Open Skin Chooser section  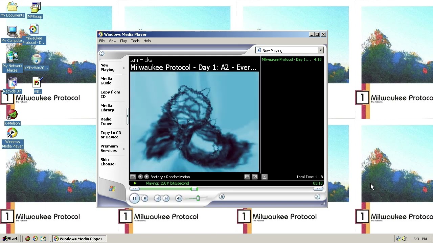coord(108,162)
